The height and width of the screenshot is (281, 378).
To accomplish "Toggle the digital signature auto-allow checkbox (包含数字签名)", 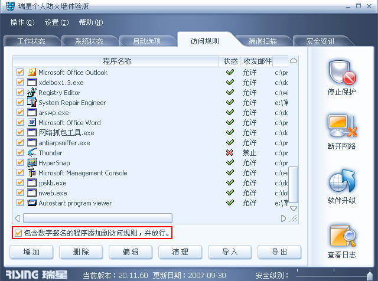I will click(18, 233).
